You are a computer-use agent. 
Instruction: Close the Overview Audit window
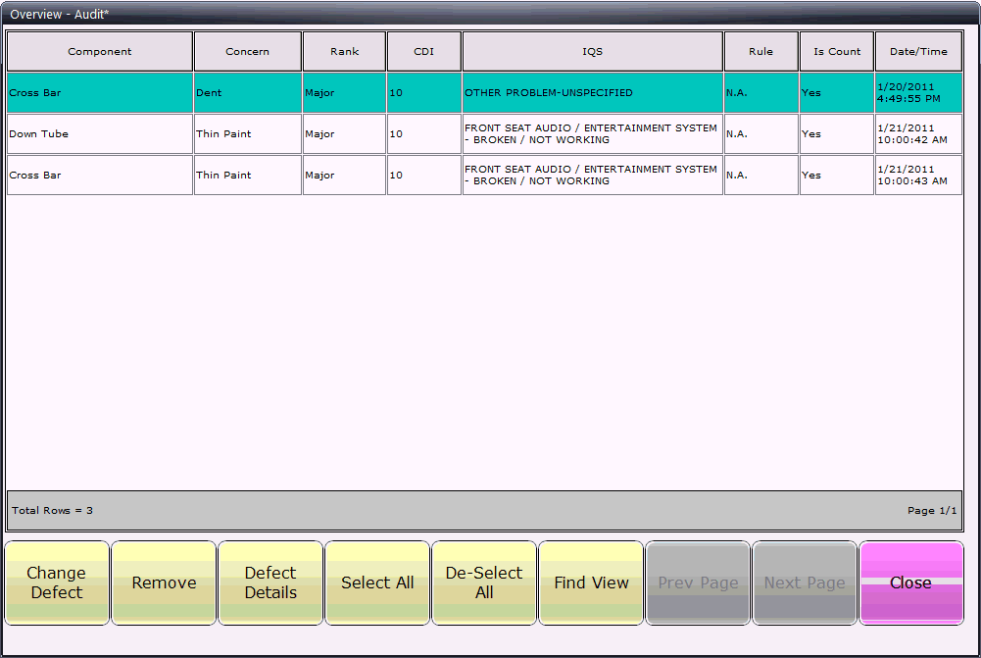point(911,582)
